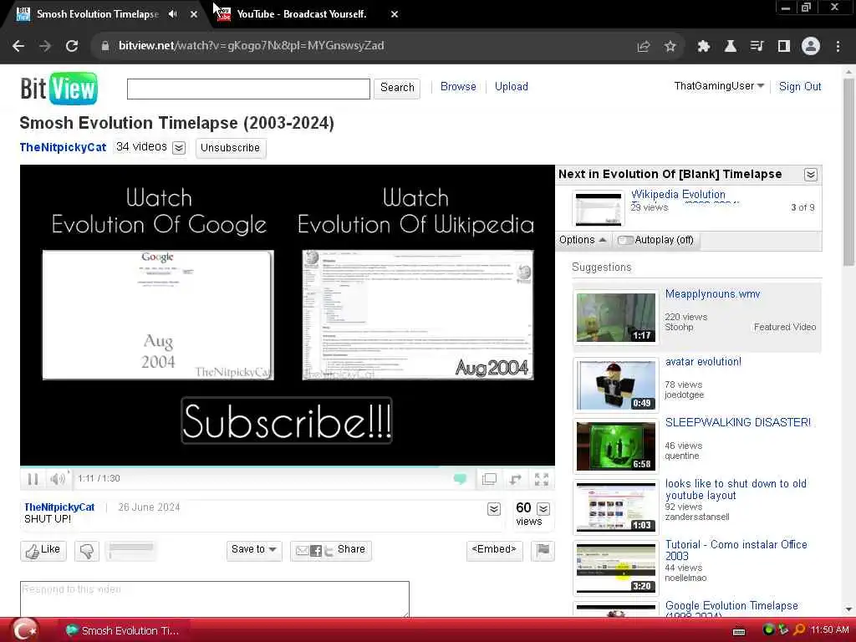
Task: Close the YouTube browser tab
Action: (395, 14)
